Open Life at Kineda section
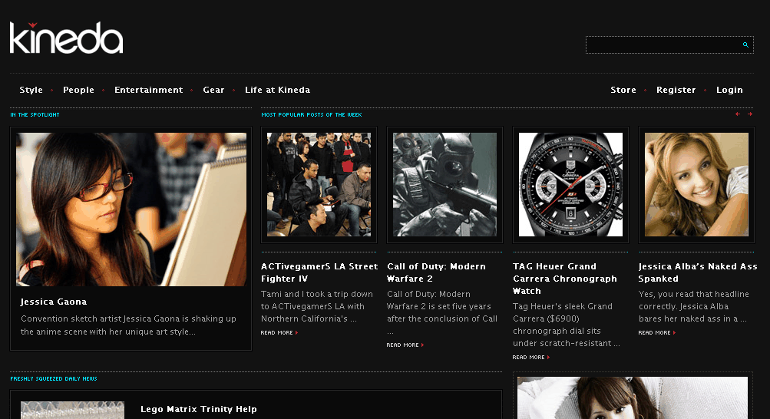The image size is (770, 419). pyautogui.click(x=277, y=90)
